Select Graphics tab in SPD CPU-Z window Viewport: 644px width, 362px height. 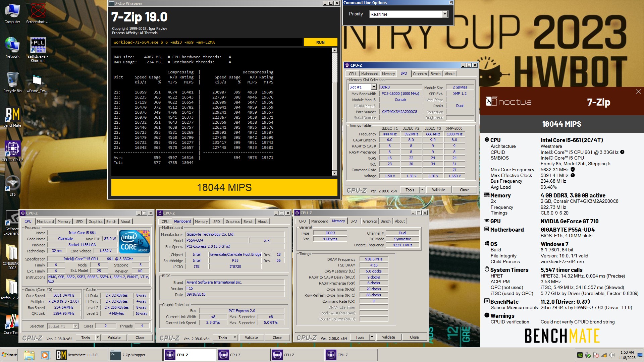tap(420, 74)
